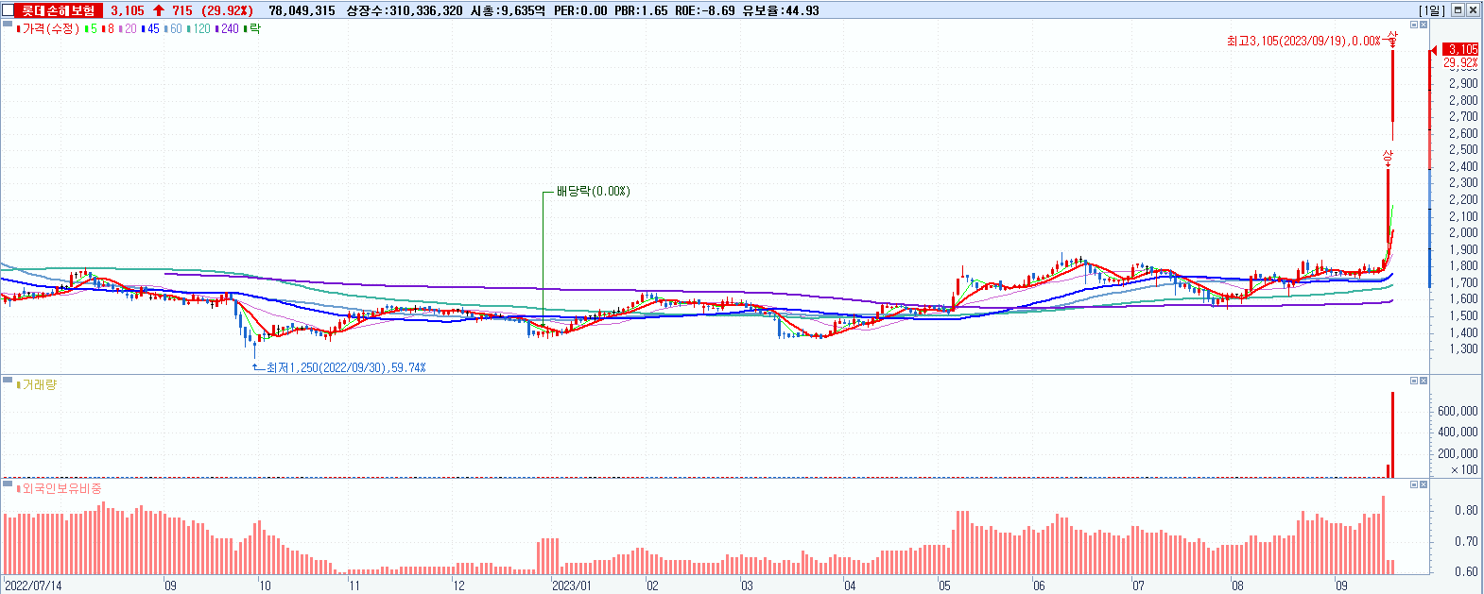Close the 외국인보유비중 pane
The width and height of the screenshot is (1484, 594).
coord(1424,484)
